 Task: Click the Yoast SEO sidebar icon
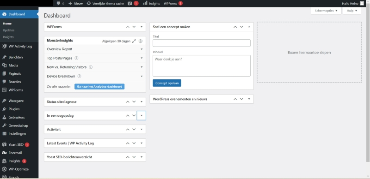(x=4, y=144)
